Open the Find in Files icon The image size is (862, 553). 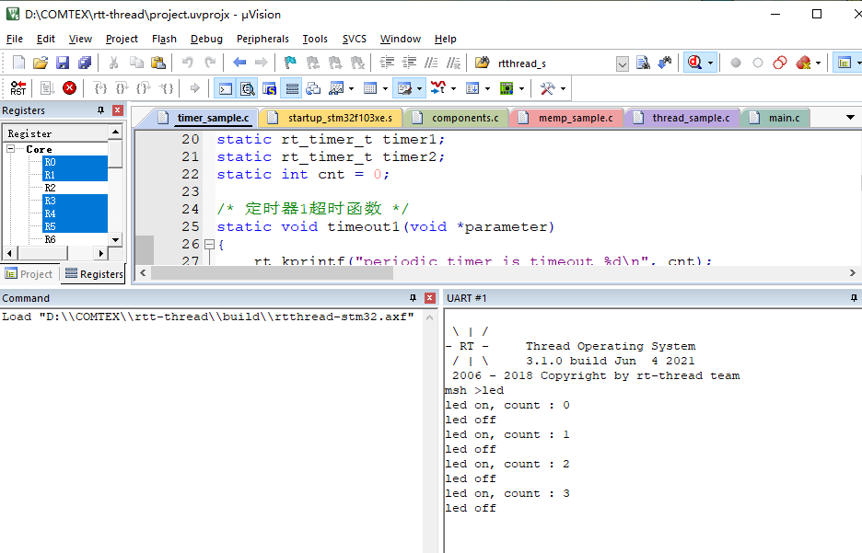(483, 63)
